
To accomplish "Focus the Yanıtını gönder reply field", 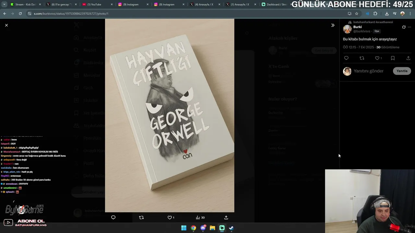I will (372, 71).
